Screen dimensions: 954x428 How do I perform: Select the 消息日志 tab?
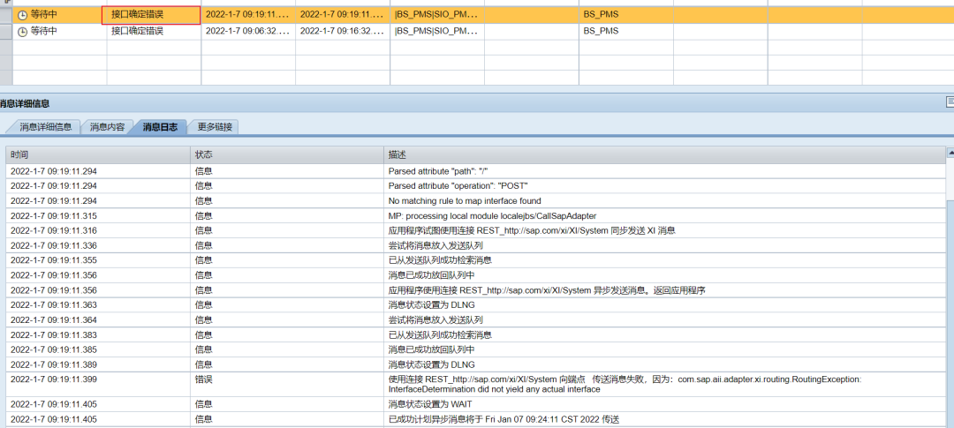pos(160,127)
